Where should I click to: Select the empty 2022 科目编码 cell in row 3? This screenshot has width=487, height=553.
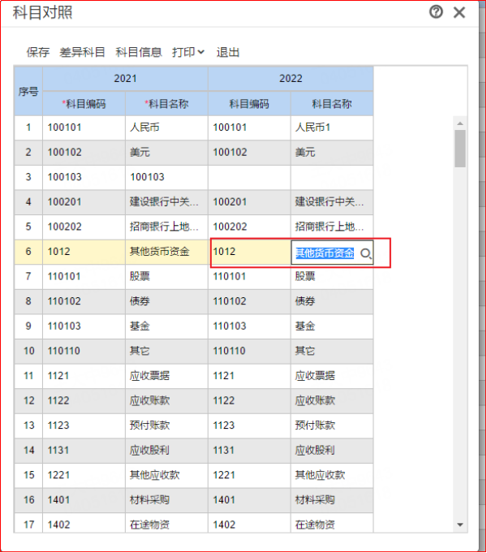click(249, 177)
